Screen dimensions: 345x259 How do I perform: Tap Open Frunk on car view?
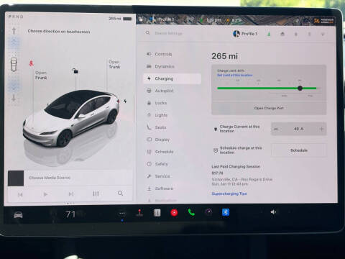click(x=41, y=76)
